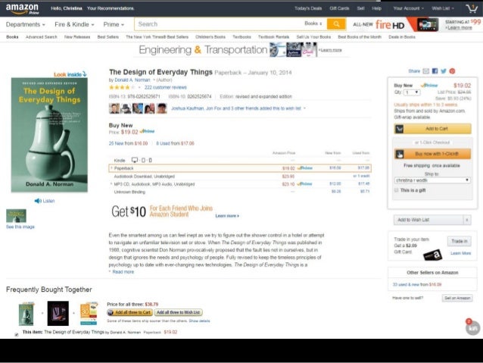Toggle the This is a gift checkbox

(x=397, y=190)
